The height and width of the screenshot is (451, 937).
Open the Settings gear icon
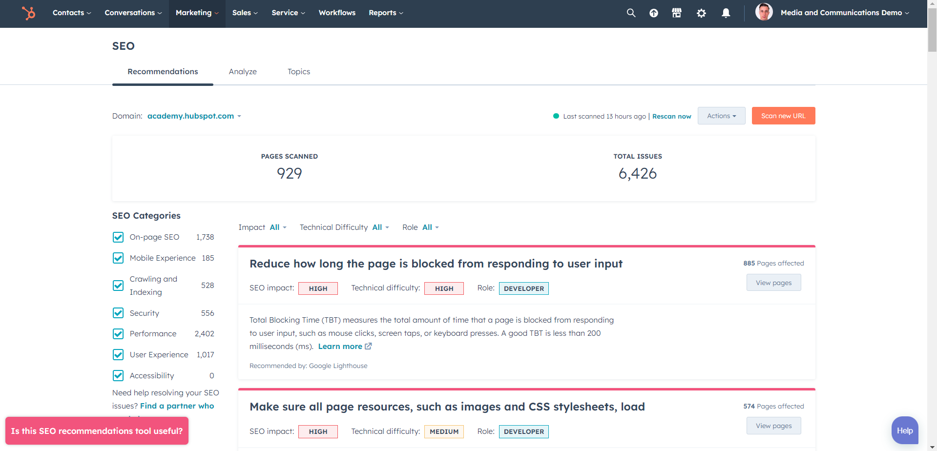click(702, 13)
